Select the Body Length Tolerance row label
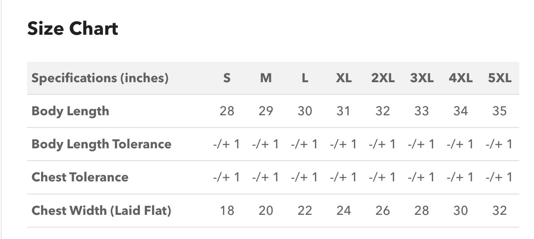The height and width of the screenshot is (239, 534). (102, 144)
